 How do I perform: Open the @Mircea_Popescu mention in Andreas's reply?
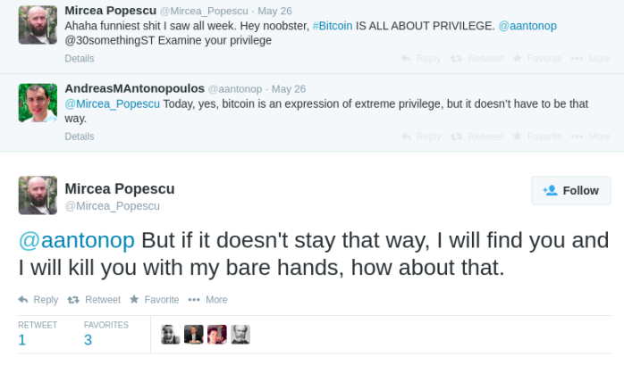tap(113, 104)
